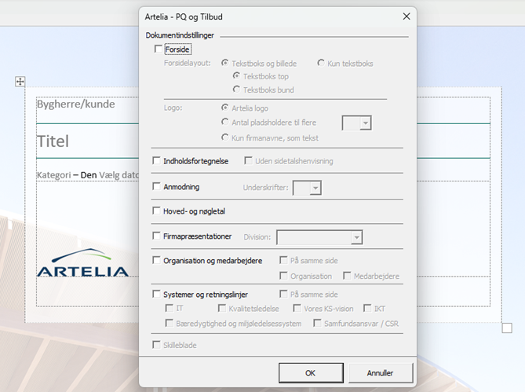Select the Artelia logo image in document
525x392 pixels.
[82, 263]
